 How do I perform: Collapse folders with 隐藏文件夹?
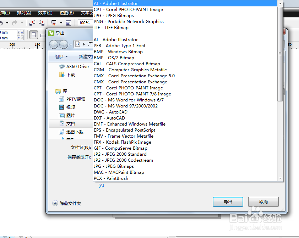66,203
